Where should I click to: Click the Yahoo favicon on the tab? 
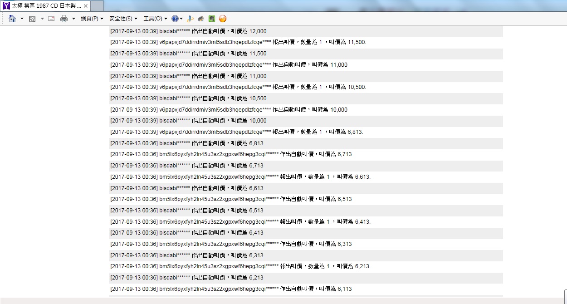tap(6, 6)
